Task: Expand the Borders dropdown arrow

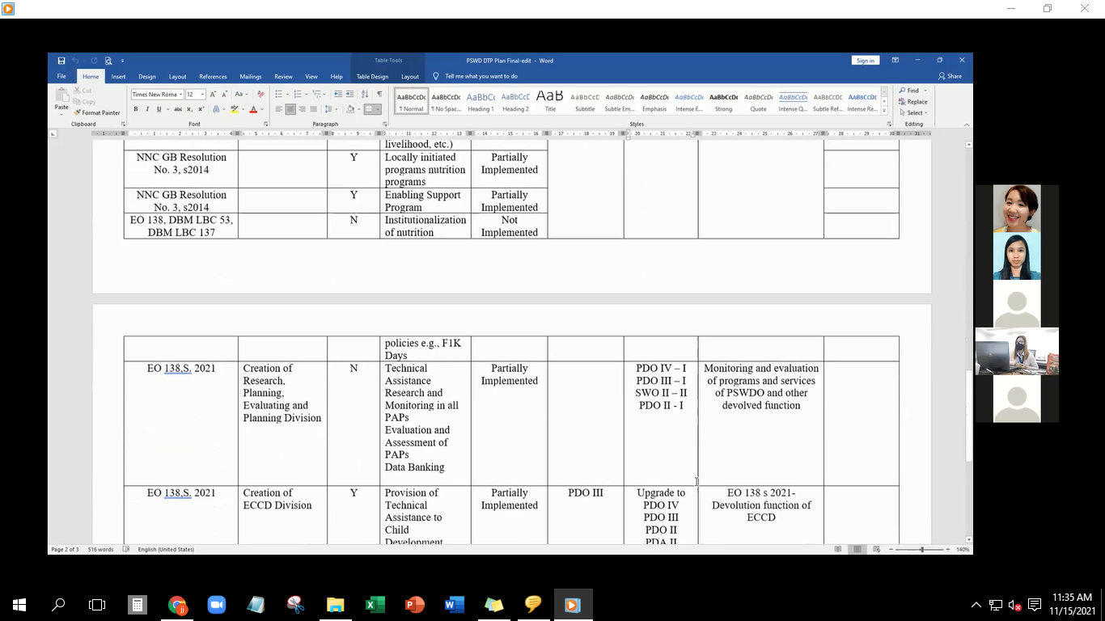Action: click(379, 109)
